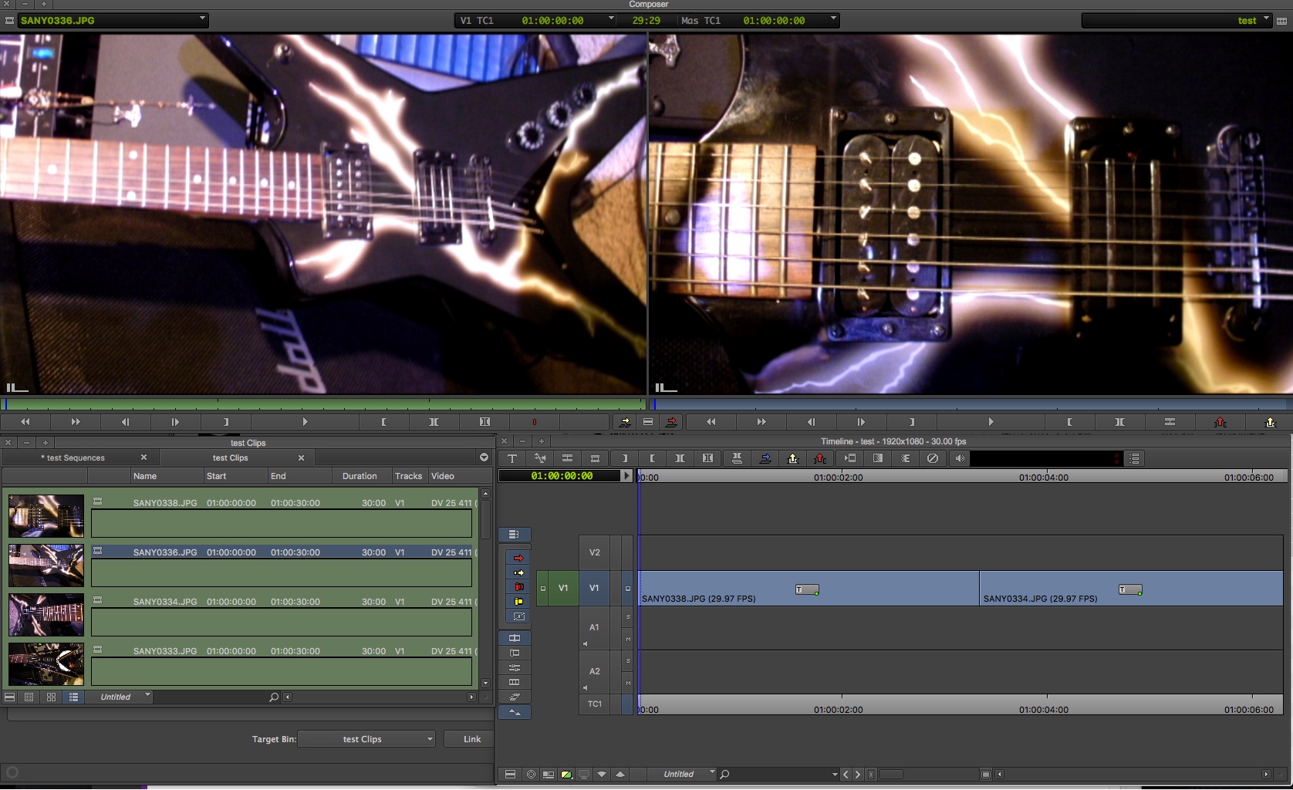Open Mas TC1 timecode dropdown
Screen dimensions: 1293x790
click(833, 19)
